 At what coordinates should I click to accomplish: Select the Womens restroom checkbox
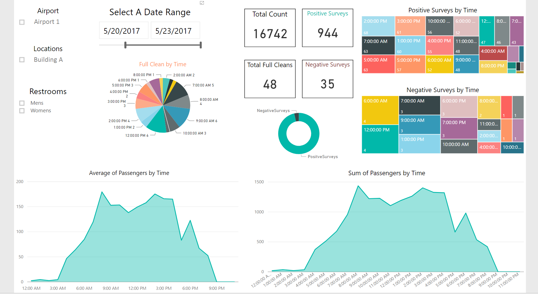22,111
